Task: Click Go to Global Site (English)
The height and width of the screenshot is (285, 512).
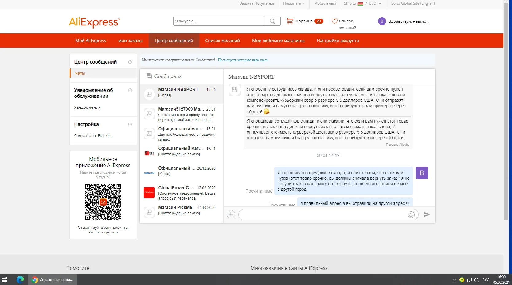Action: [412, 3]
